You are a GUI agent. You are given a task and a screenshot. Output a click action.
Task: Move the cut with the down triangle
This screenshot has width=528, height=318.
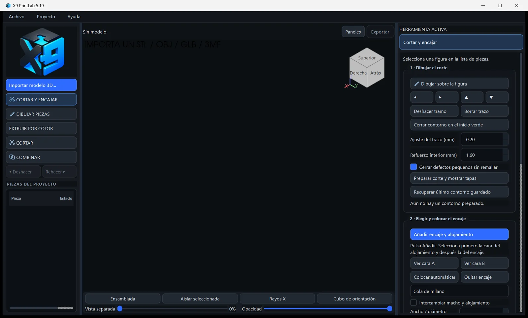tap(497, 97)
